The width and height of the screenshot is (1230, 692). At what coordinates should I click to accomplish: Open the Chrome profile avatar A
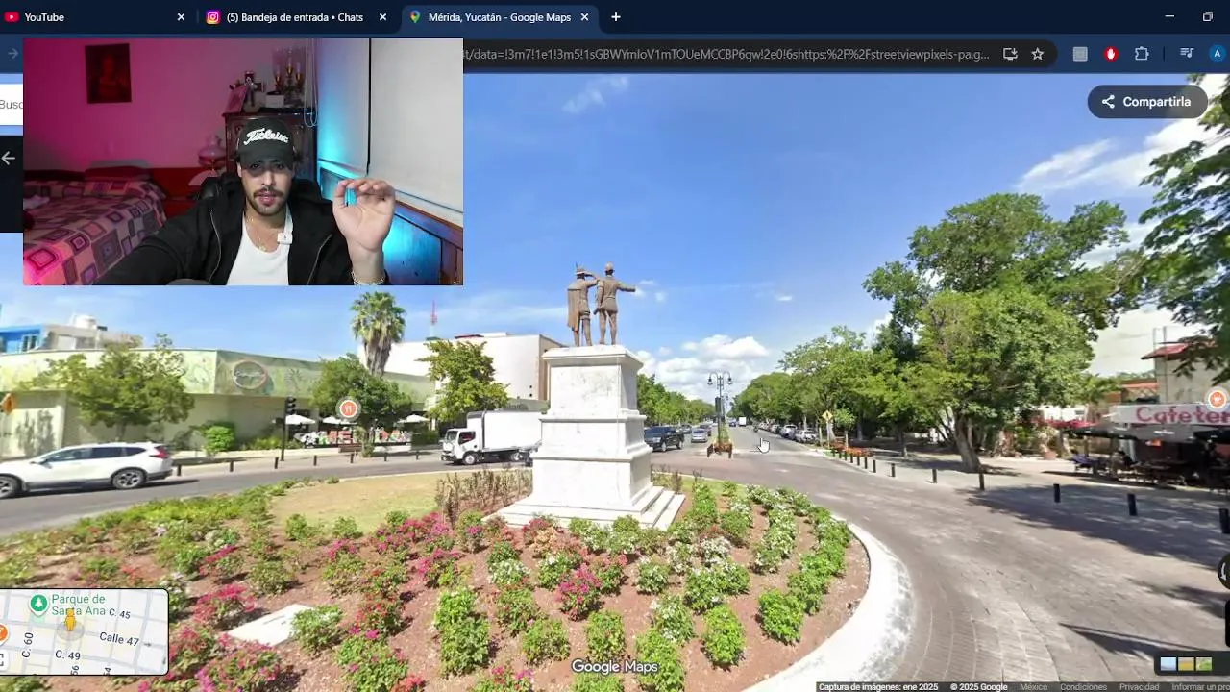[x=1218, y=54]
